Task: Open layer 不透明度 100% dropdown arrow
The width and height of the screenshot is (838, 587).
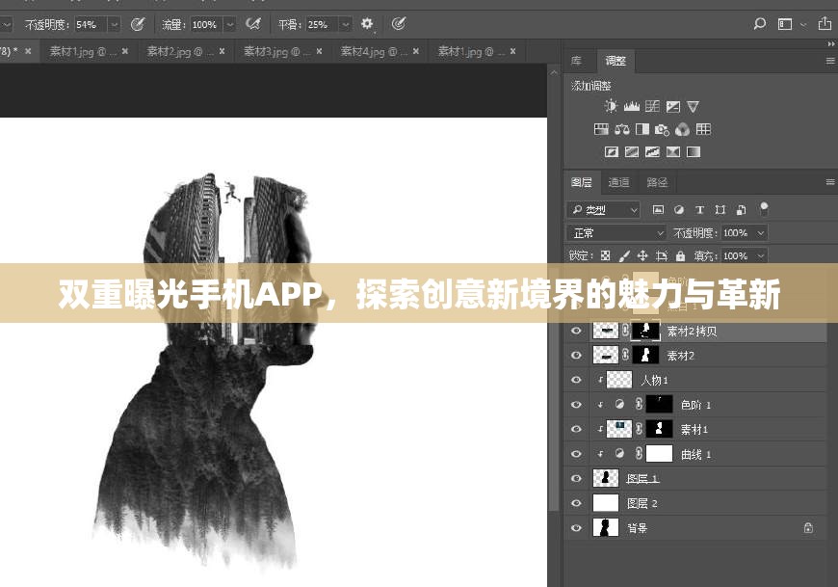Action: pyautogui.click(x=761, y=233)
